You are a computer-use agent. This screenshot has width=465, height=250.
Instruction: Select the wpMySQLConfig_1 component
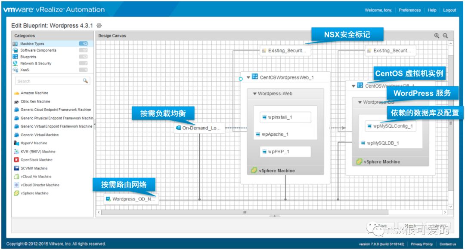(x=390, y=126)
